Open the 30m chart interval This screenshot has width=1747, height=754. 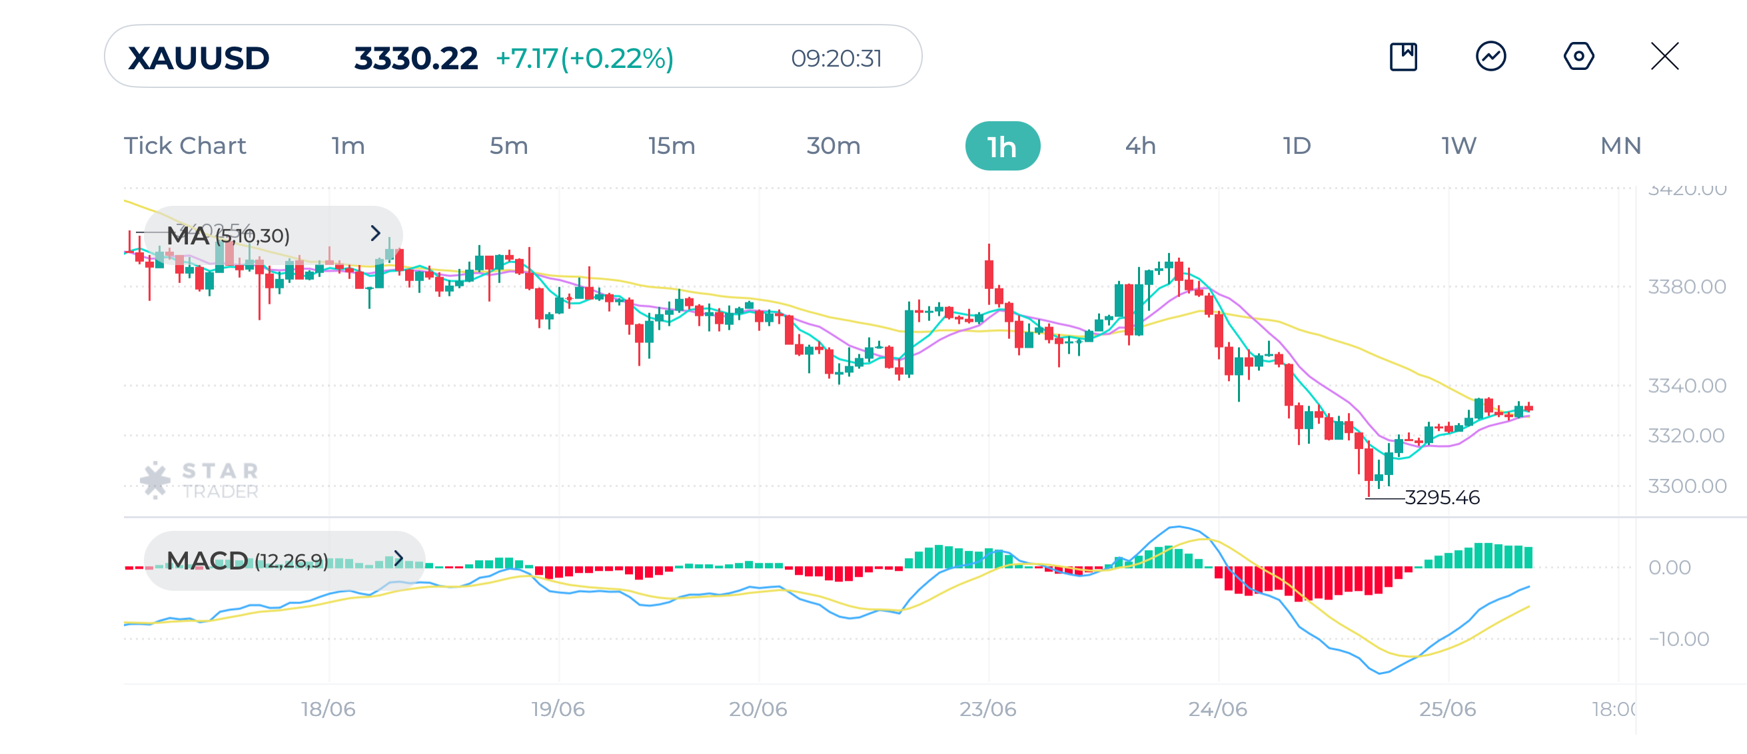coord(836,145)
